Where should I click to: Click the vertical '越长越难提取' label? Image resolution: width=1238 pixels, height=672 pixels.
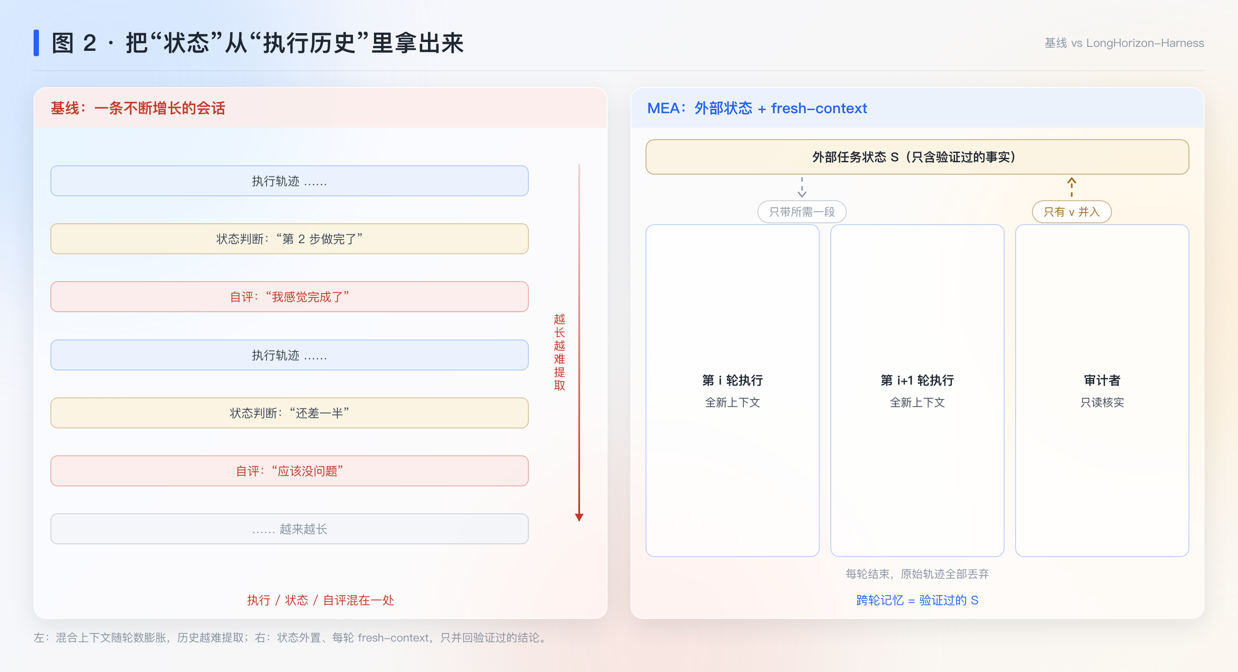pyautogui.click(x=559, y=352)
